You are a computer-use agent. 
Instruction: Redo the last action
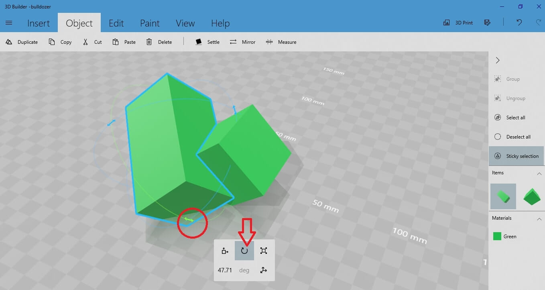538,23
